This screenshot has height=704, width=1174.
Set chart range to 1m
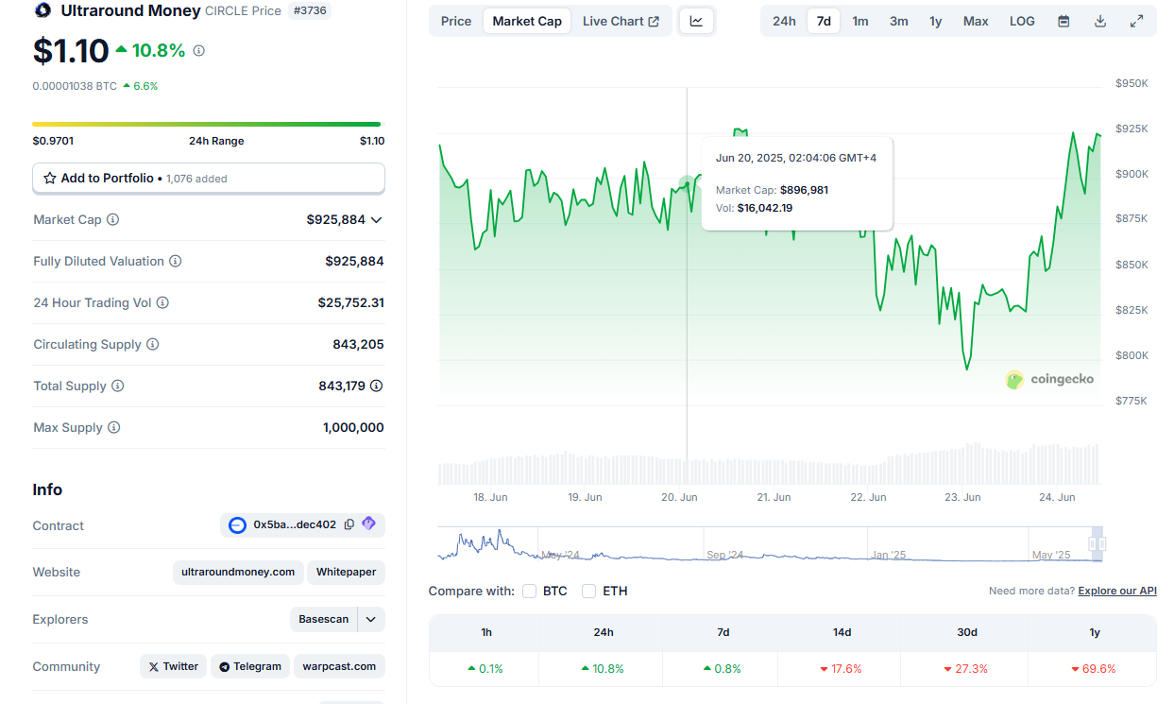click(860, 21)
